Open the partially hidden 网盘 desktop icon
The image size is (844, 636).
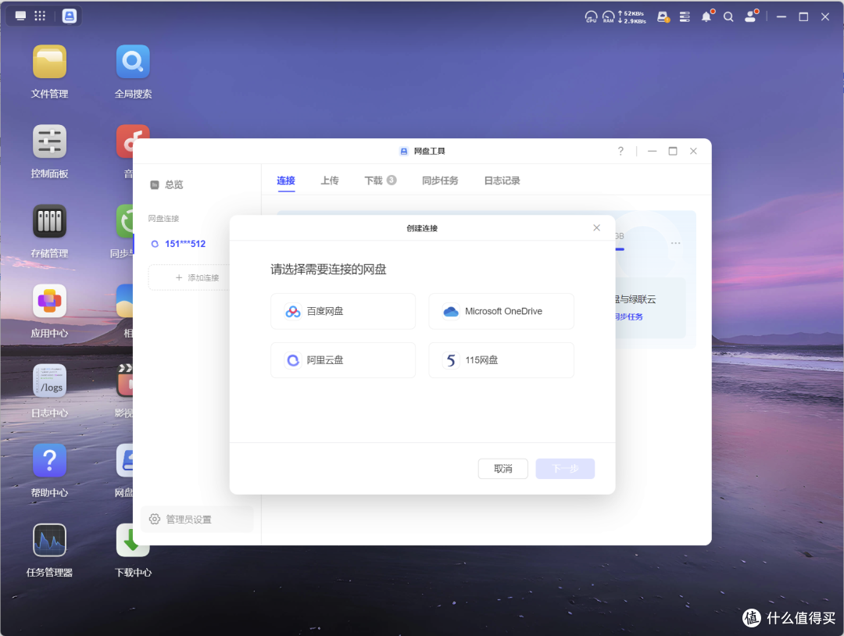[x=125, y=460]
